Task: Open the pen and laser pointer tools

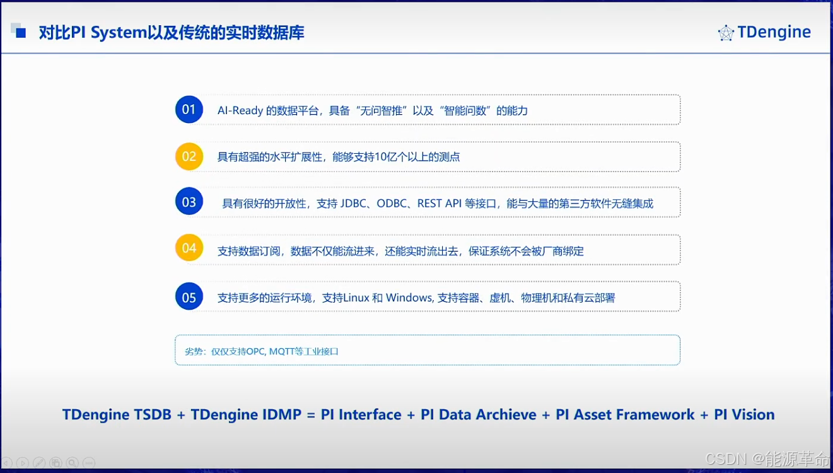Action: pyautogui.click(x=39, y=463)
